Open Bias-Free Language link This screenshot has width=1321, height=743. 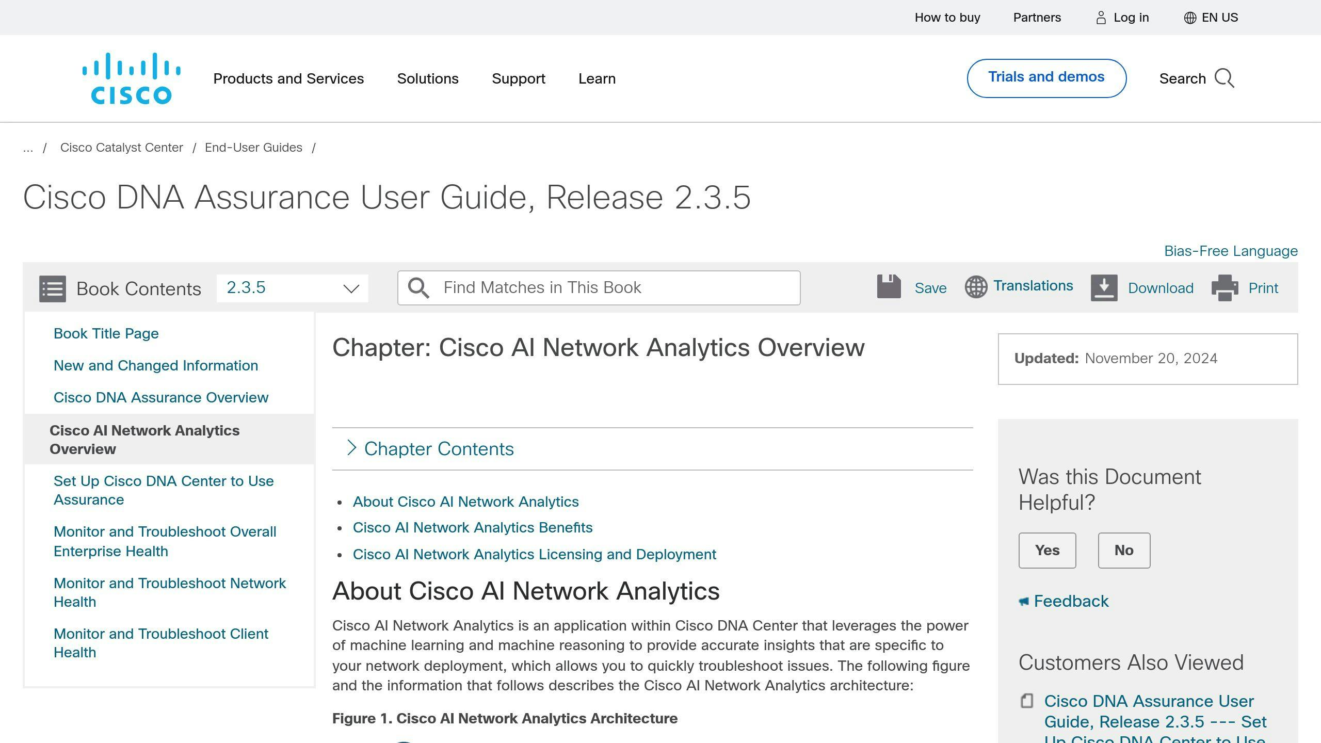click(x=1231, y=251)
